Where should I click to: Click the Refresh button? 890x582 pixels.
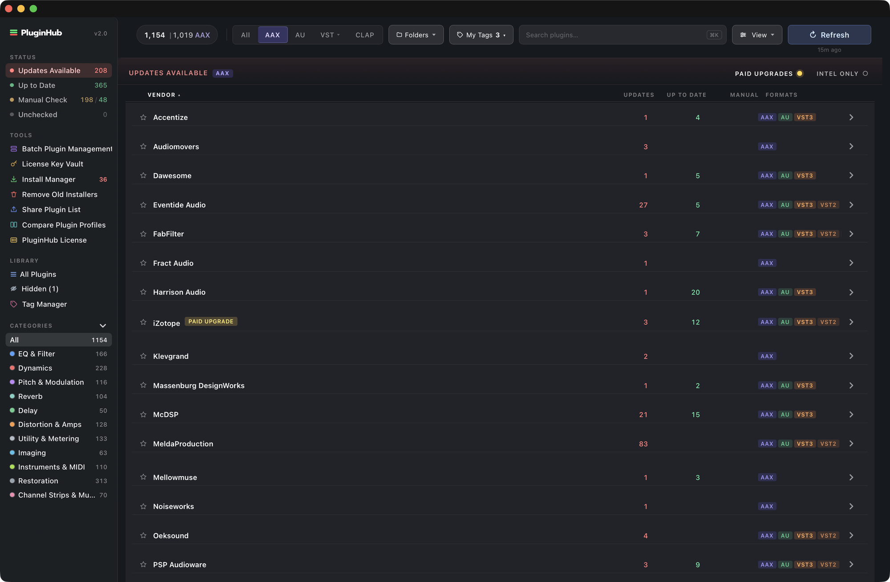[x=829, y=35]
